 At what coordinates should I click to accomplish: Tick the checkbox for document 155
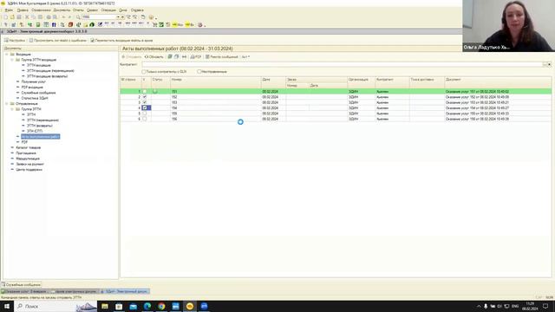[x=145, y=114]
